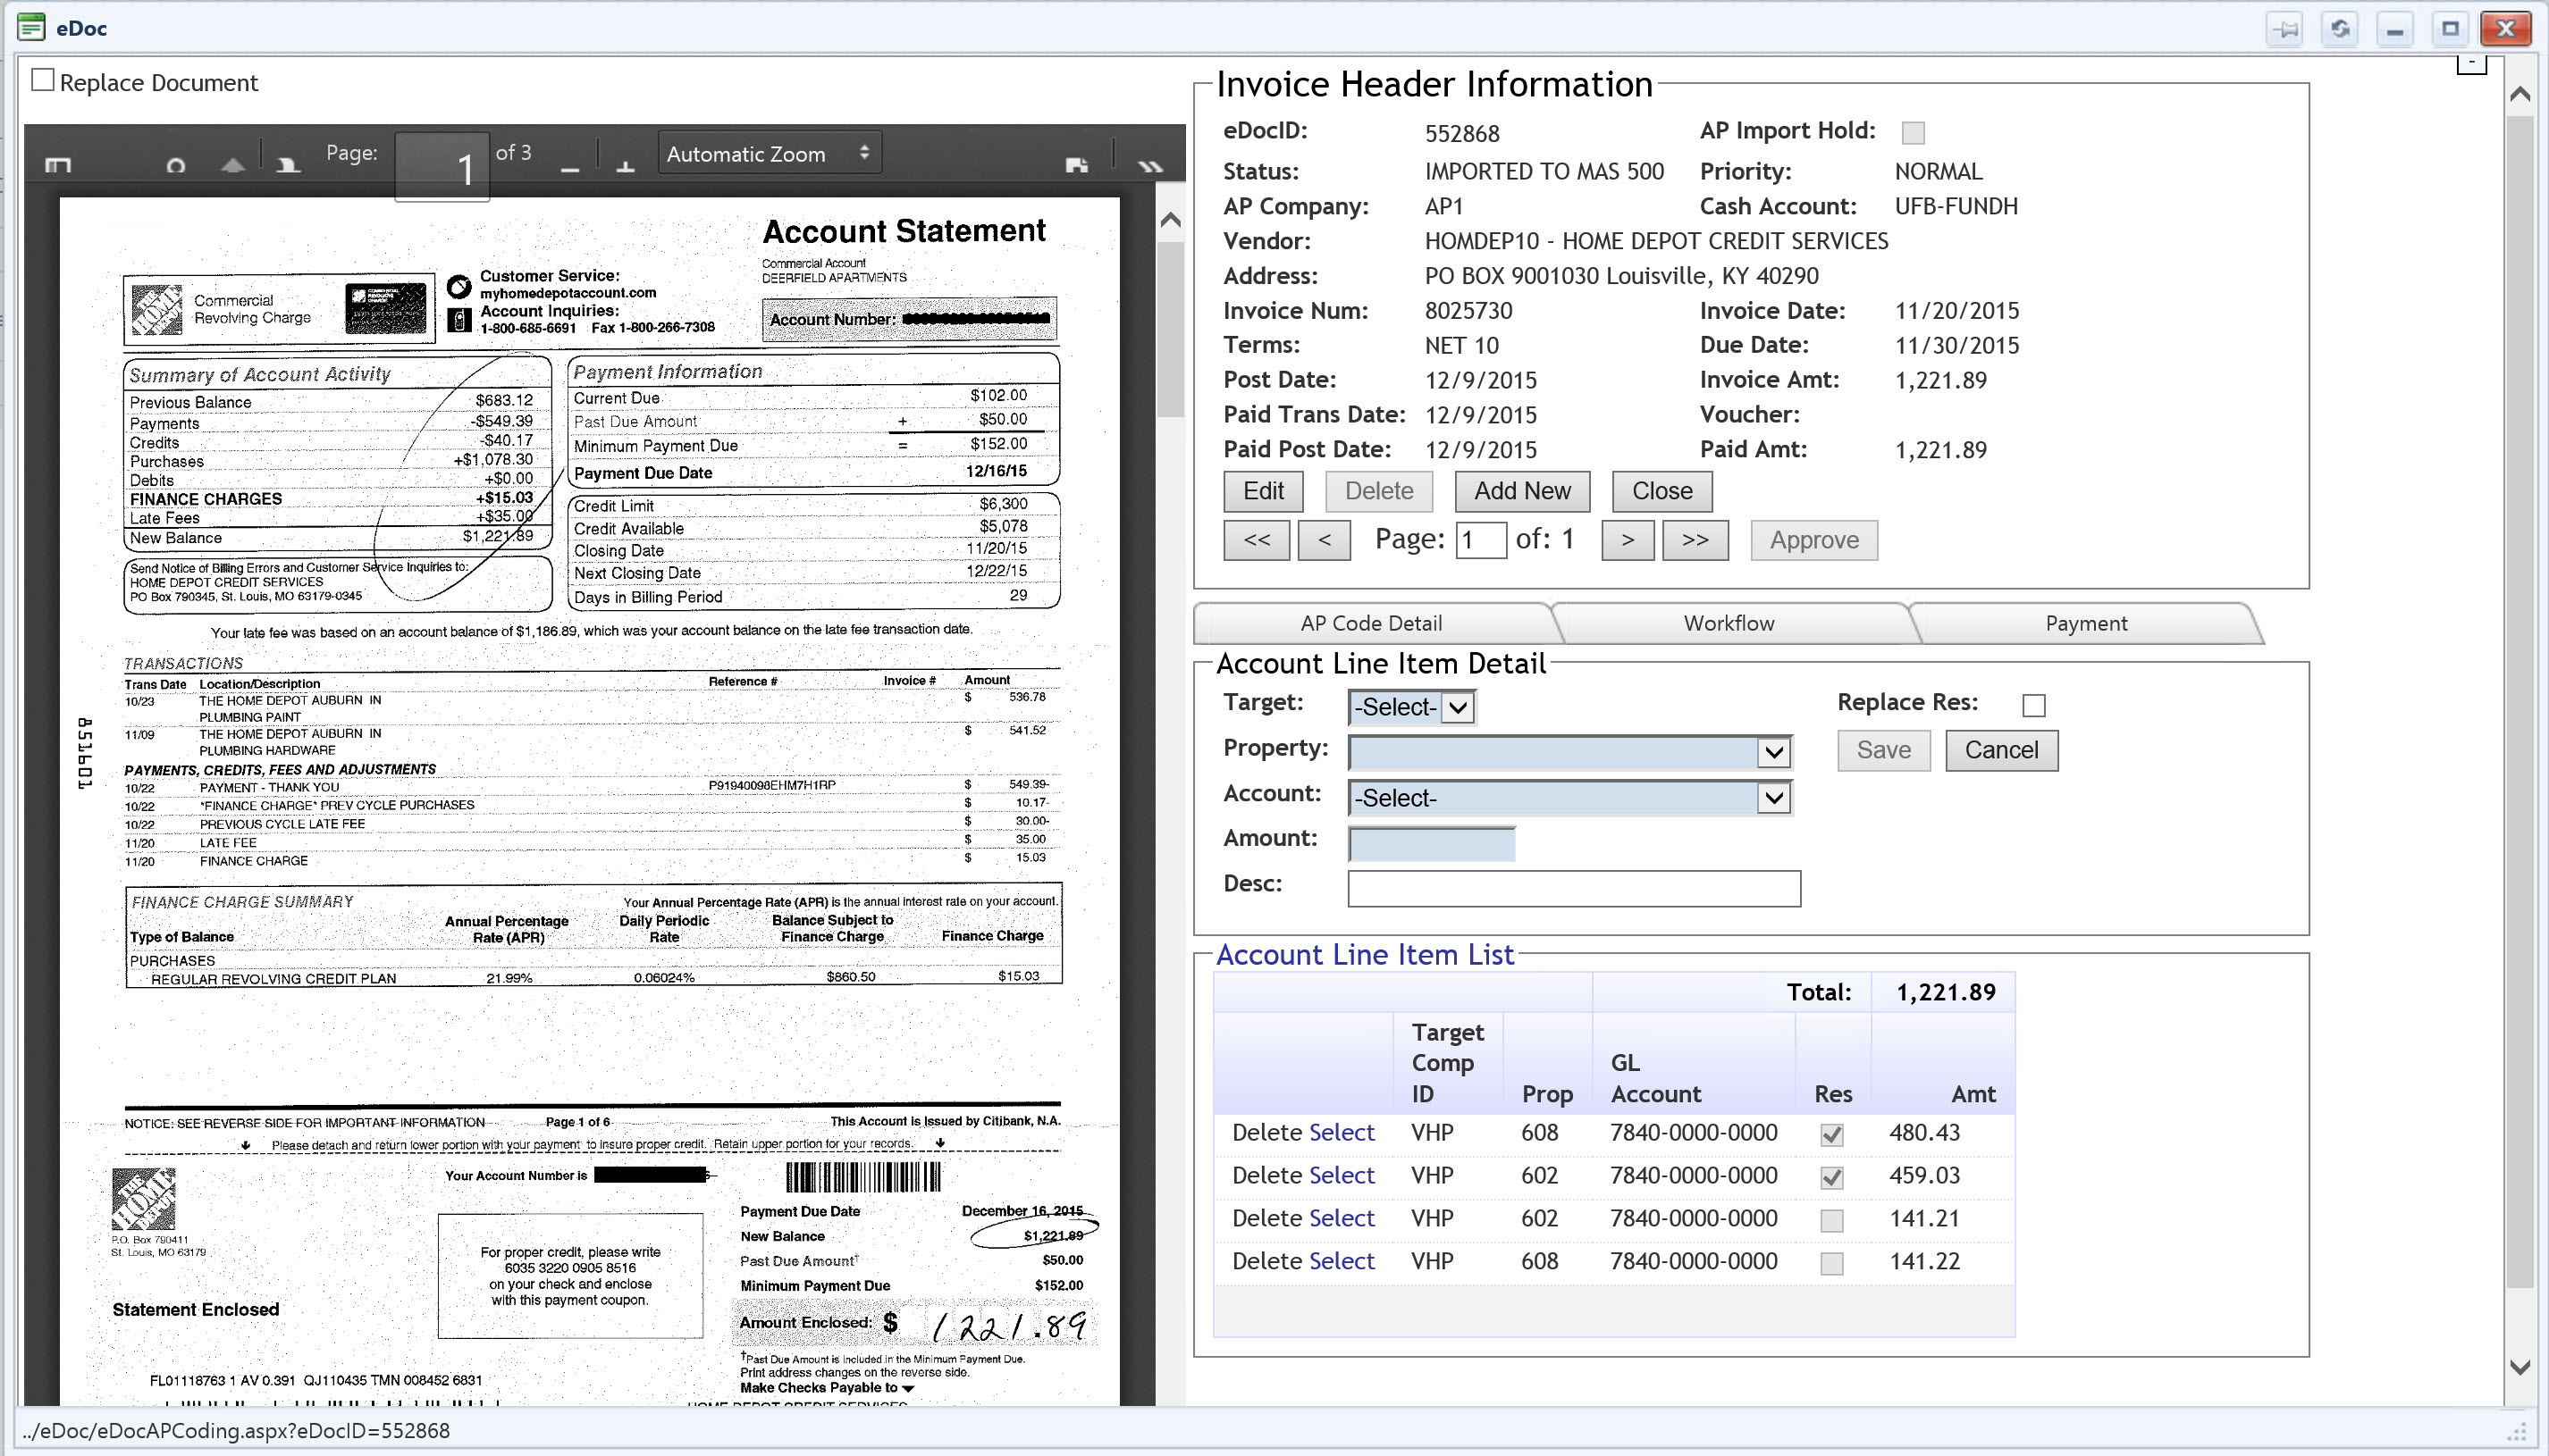Click the Desc text input field
The width and height of the screenshot is (2549, 1456).
(1573, 888)
